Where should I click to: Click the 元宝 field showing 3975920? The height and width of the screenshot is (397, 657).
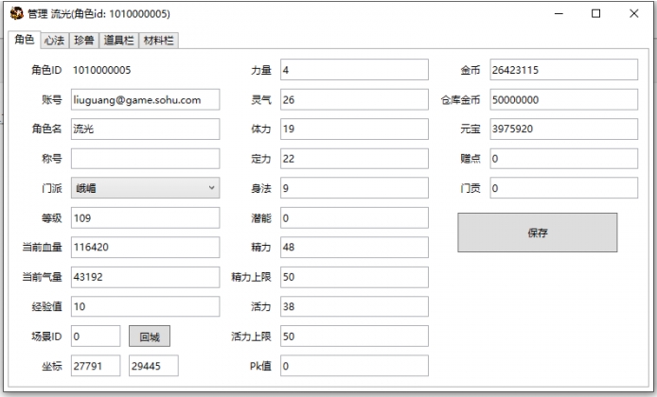[x=562, y=129]
